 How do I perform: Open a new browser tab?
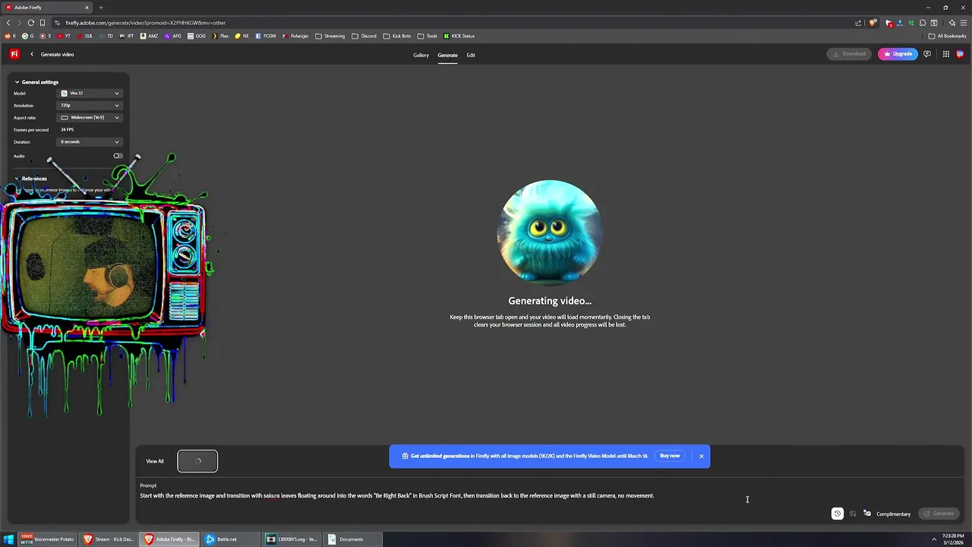(101, 8)
